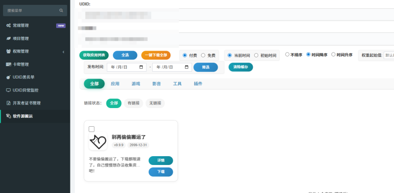Screen dimensions: 394x193
Task: Filter link status by 无链接
Action: 155,103
